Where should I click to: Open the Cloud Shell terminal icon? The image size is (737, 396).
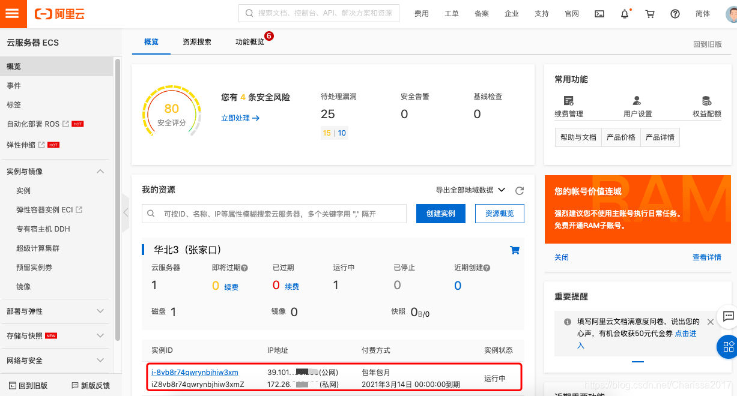(599, 14)
